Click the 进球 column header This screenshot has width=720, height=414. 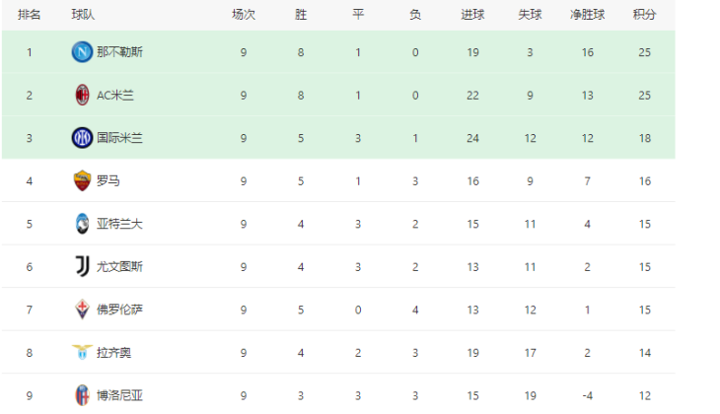tap(472, 16)
